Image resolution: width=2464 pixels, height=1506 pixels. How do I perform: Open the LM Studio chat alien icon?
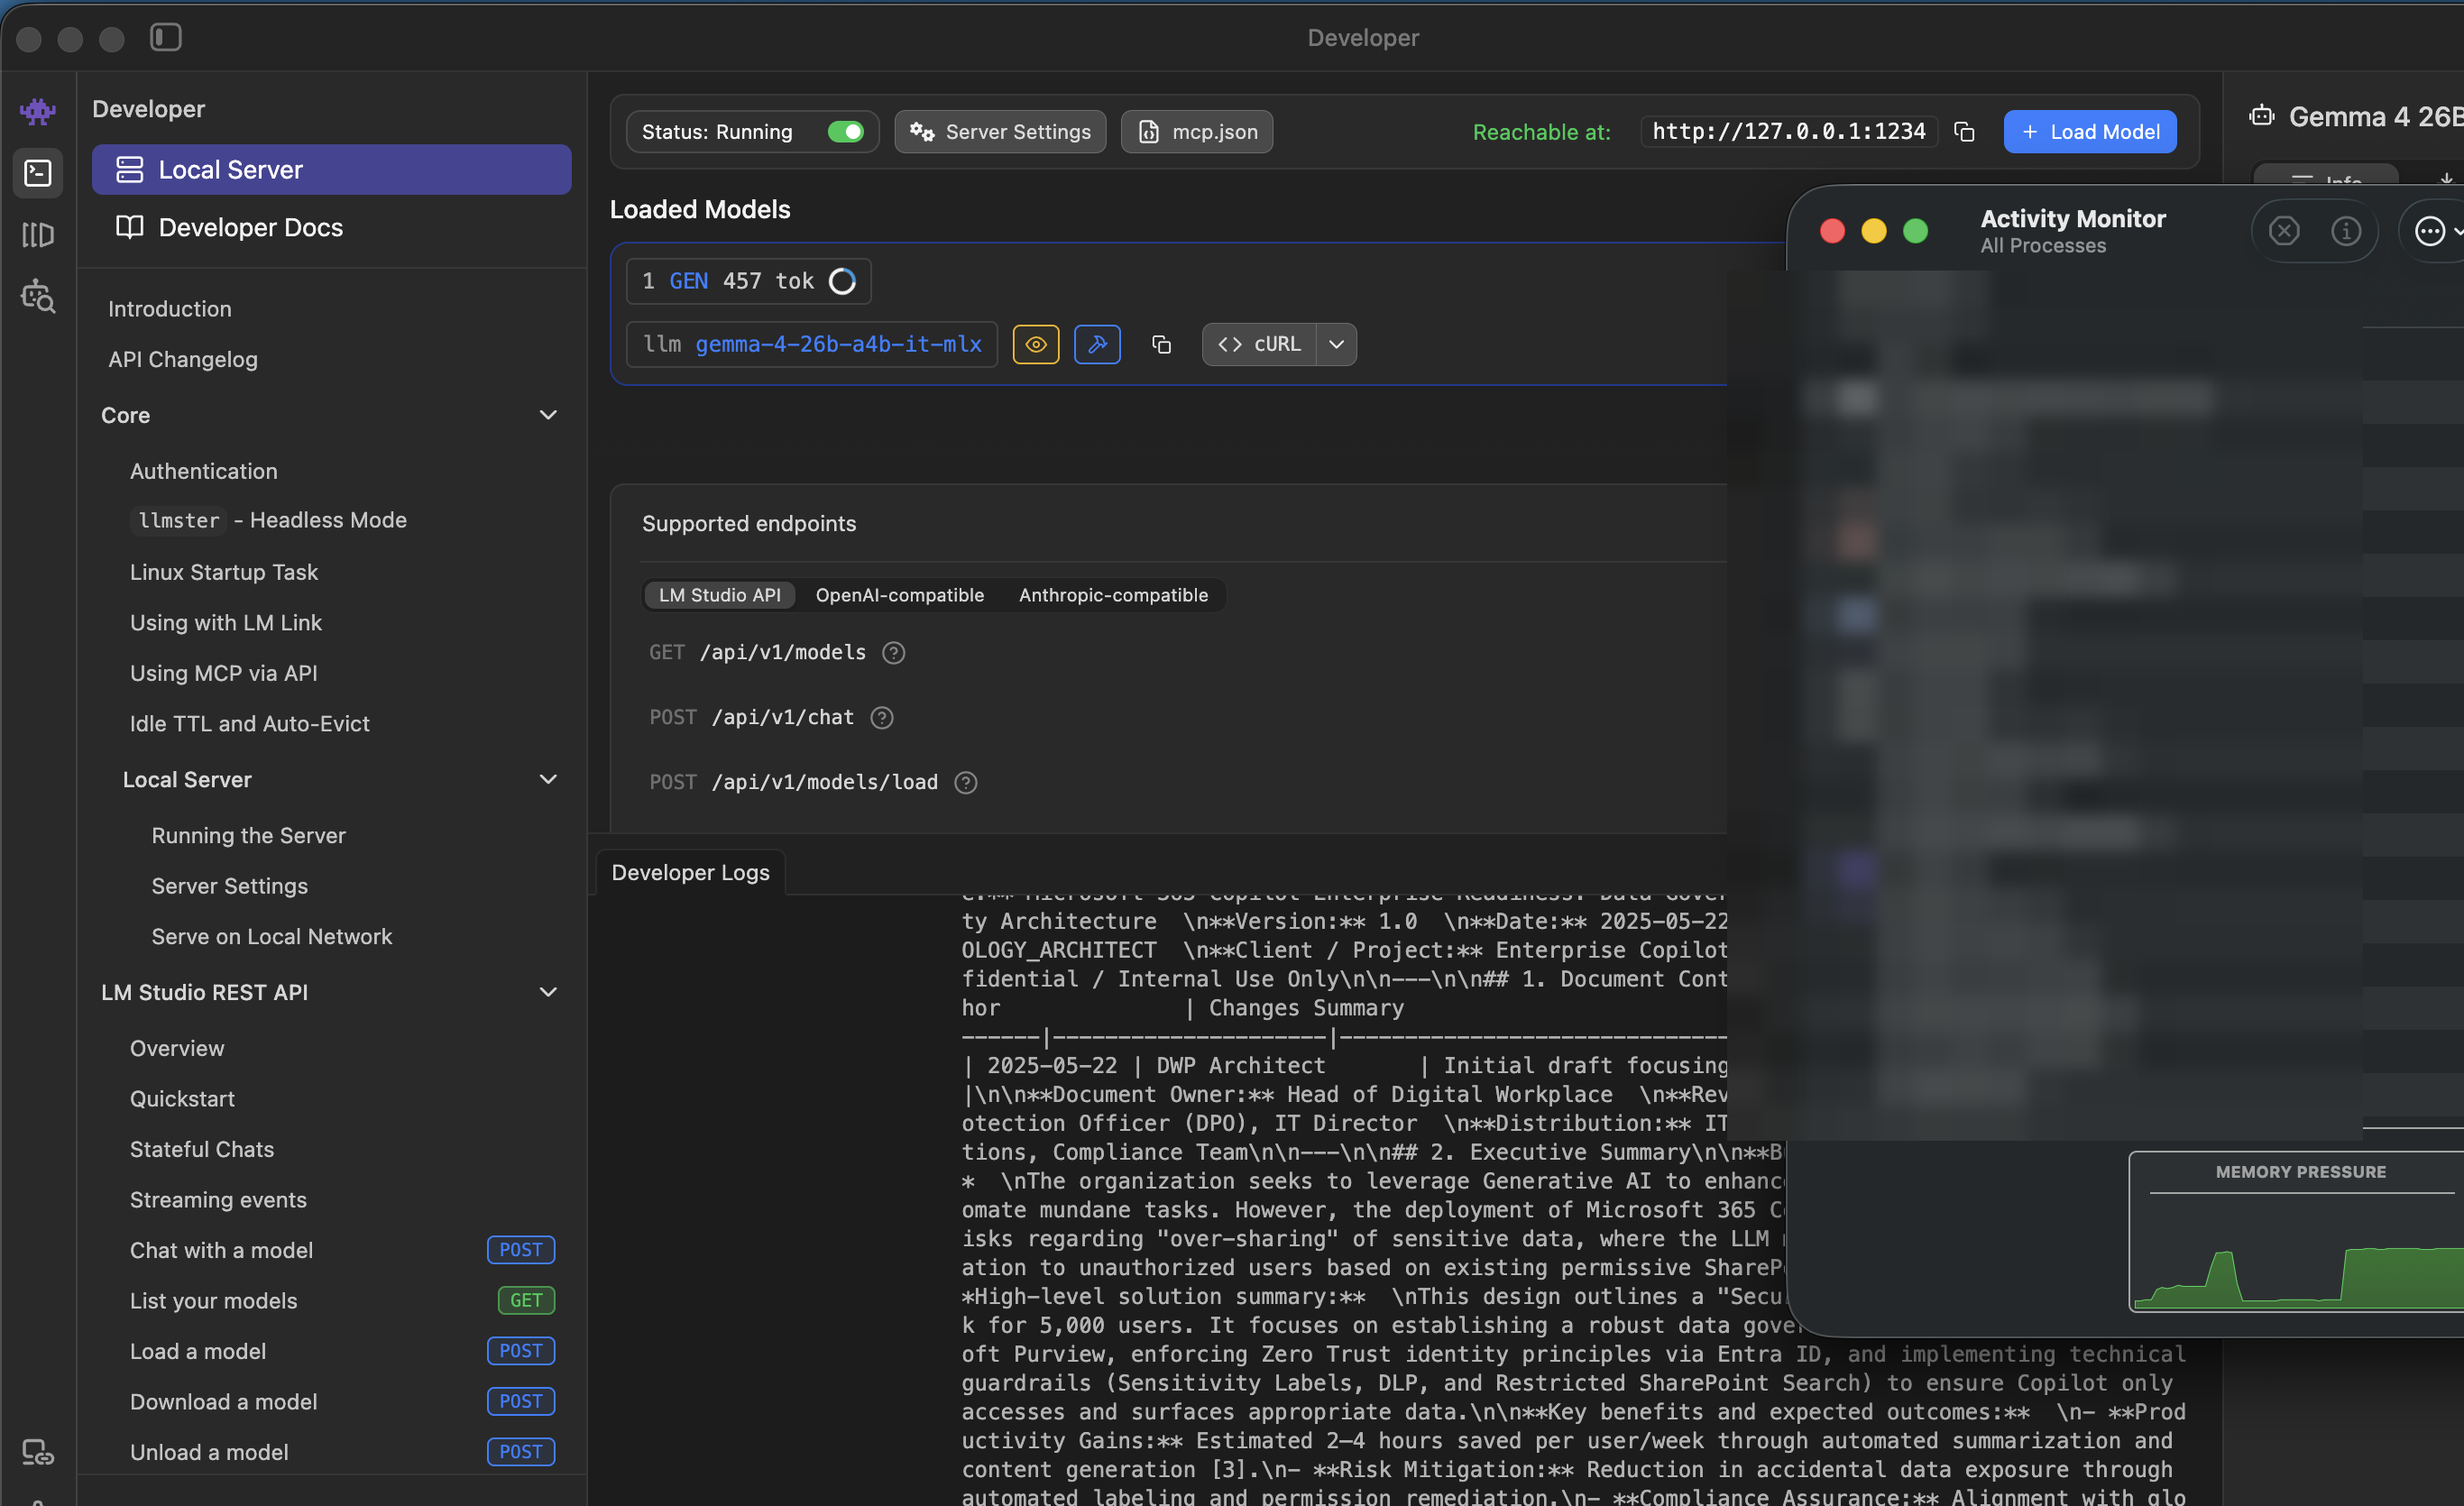tap(38, 110)
